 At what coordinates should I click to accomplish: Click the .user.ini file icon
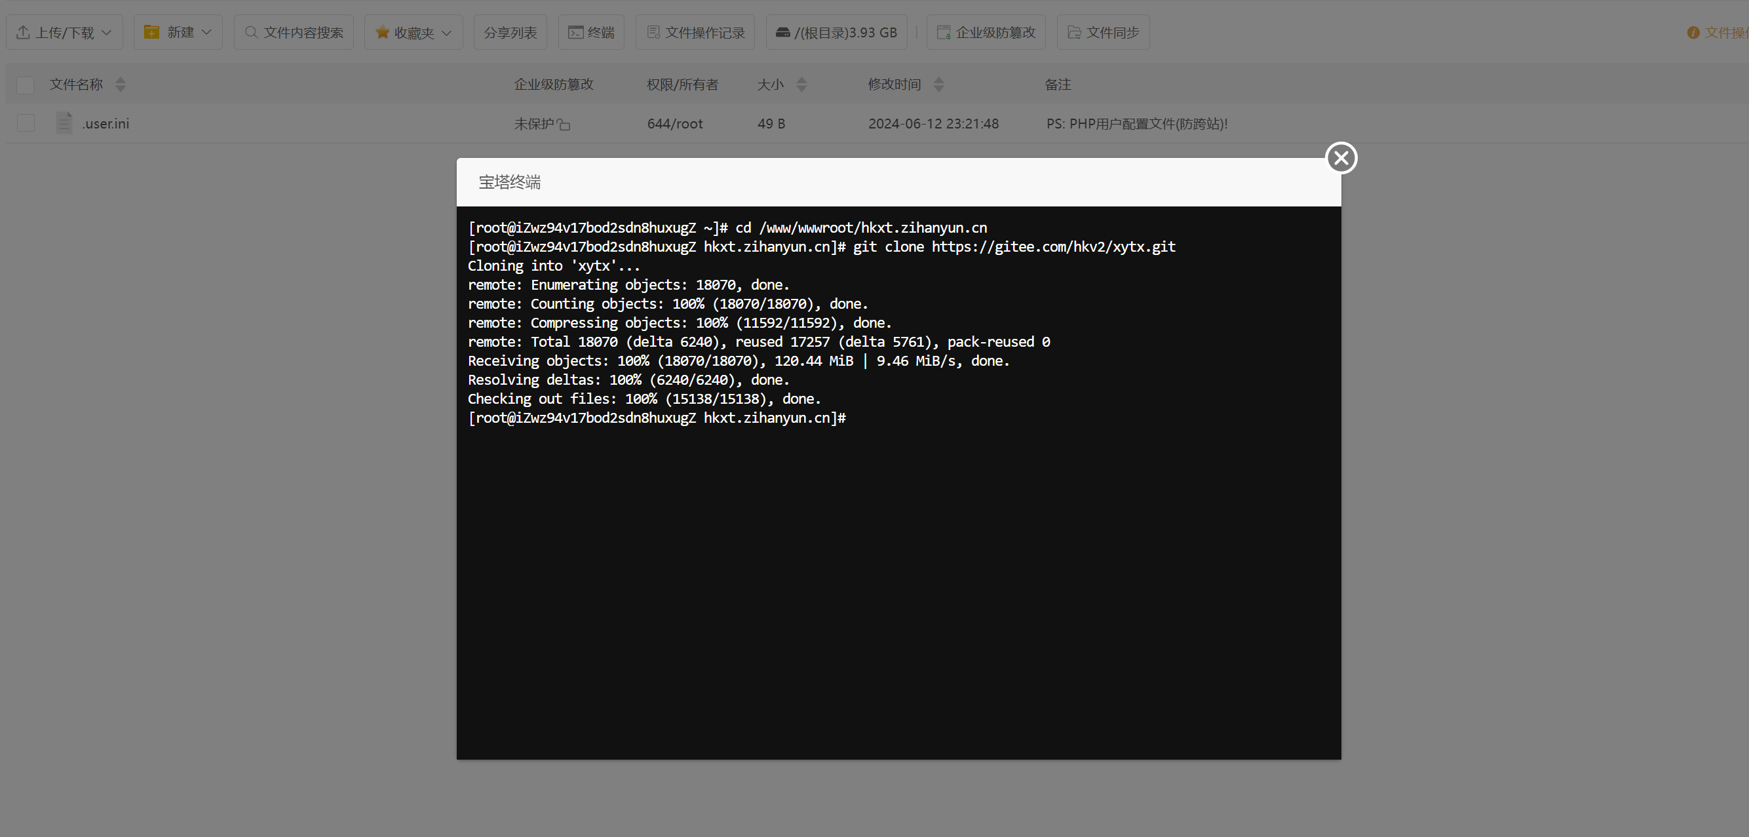[x=64, y=123]
